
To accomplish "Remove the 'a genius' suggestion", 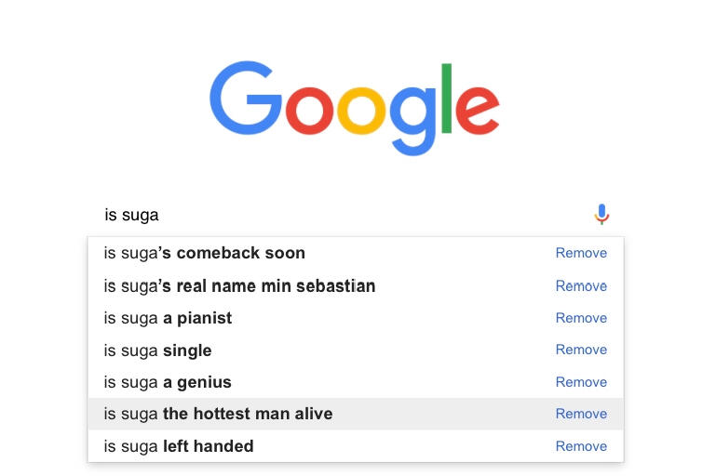I will [x=581, y=382].
